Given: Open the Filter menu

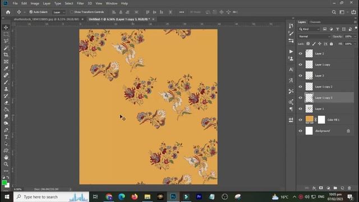Looking at the screenshot, I should [x=80, y=3].
